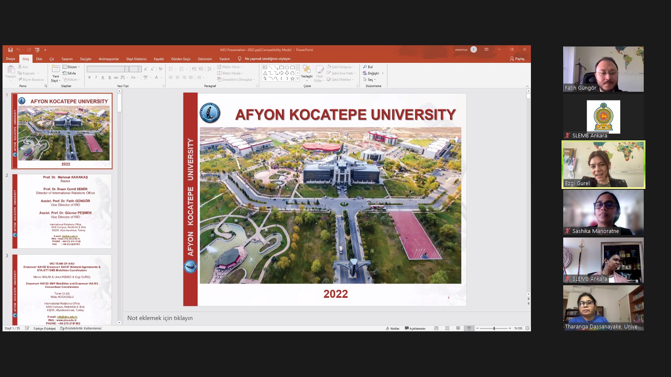Viewport: 671px width, 377px height.
Task: Click the decrease font size icon
Action: pyautogui.click(x=152, y=69)
